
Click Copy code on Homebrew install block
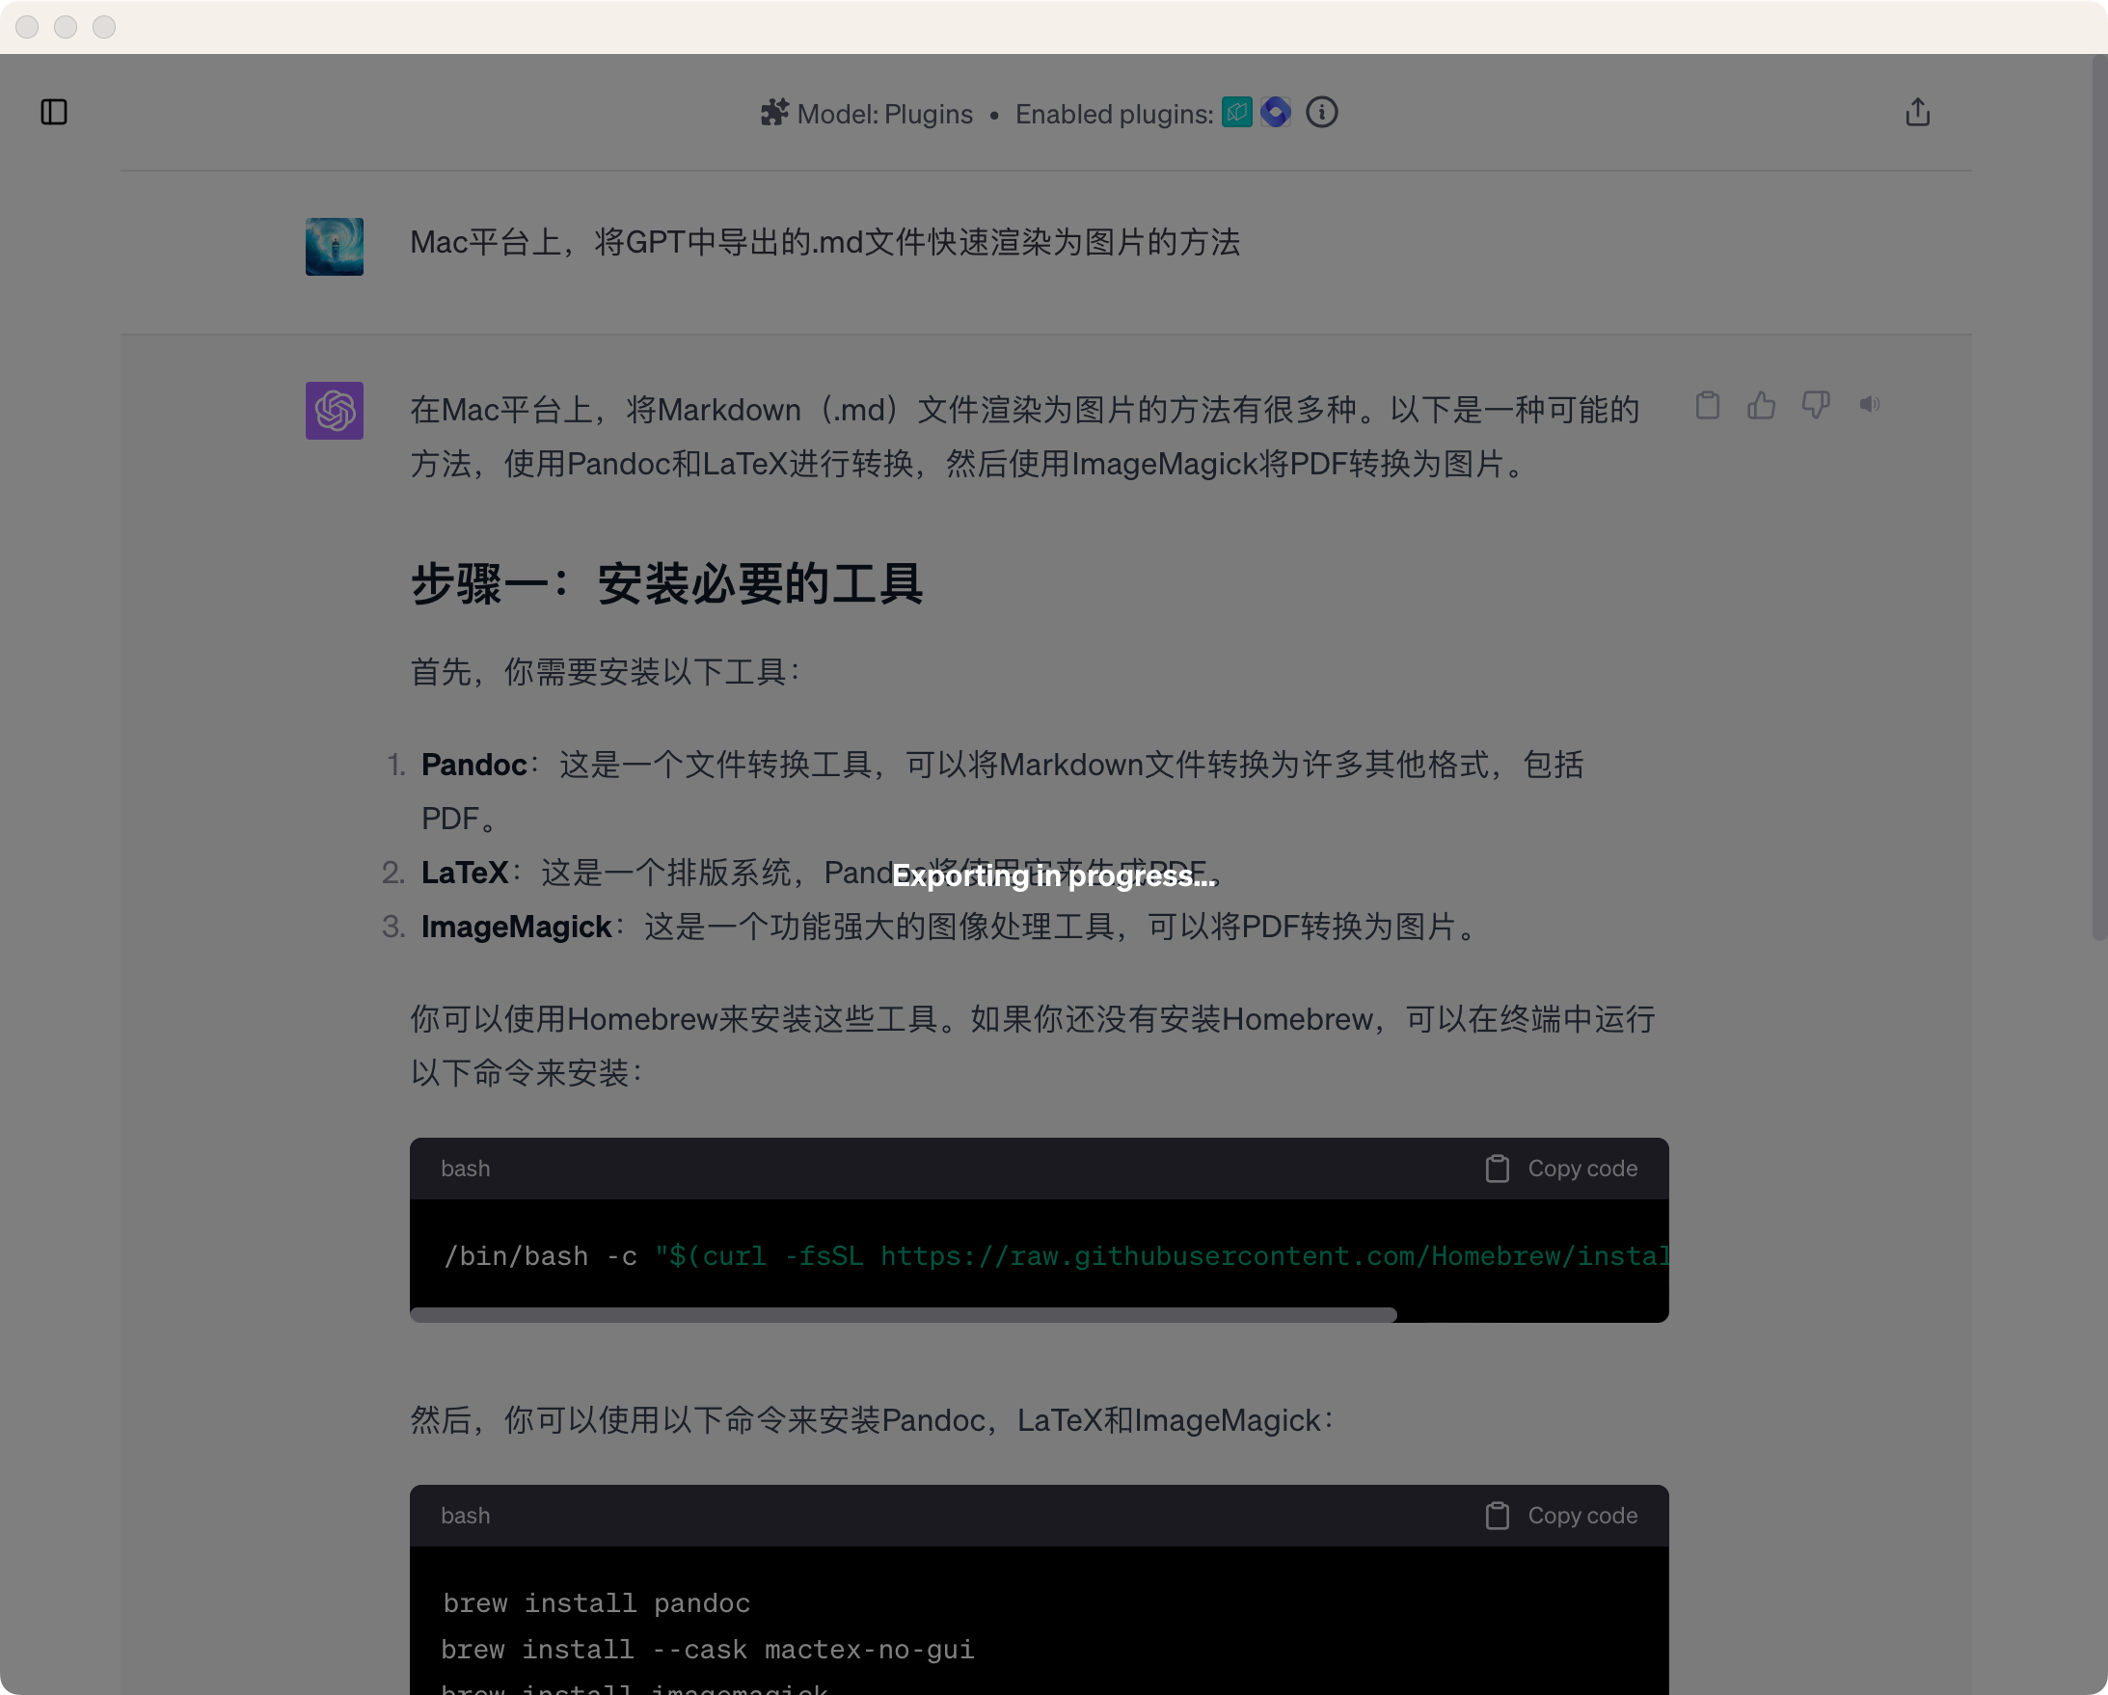coord(1561,1168)
